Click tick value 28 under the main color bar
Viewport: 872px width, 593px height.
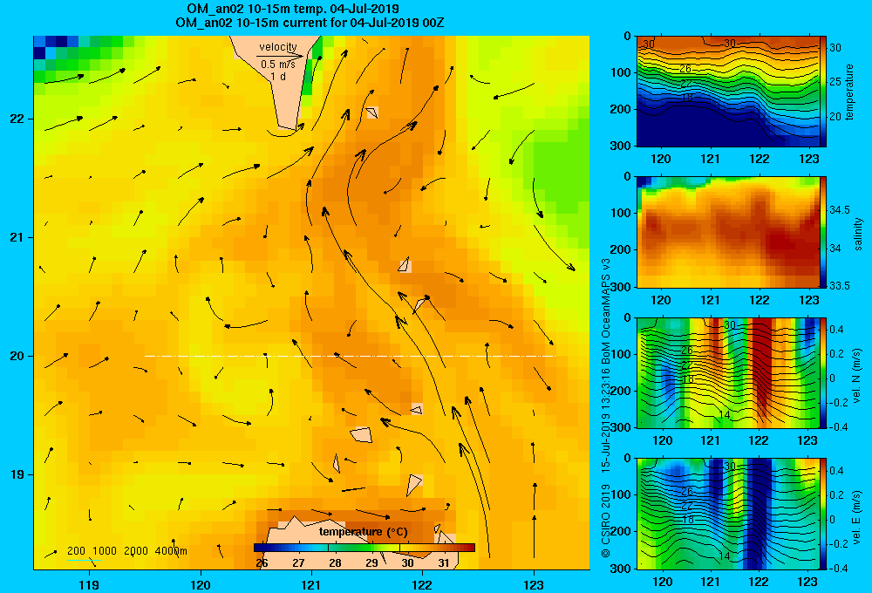(x=335, y=563)
